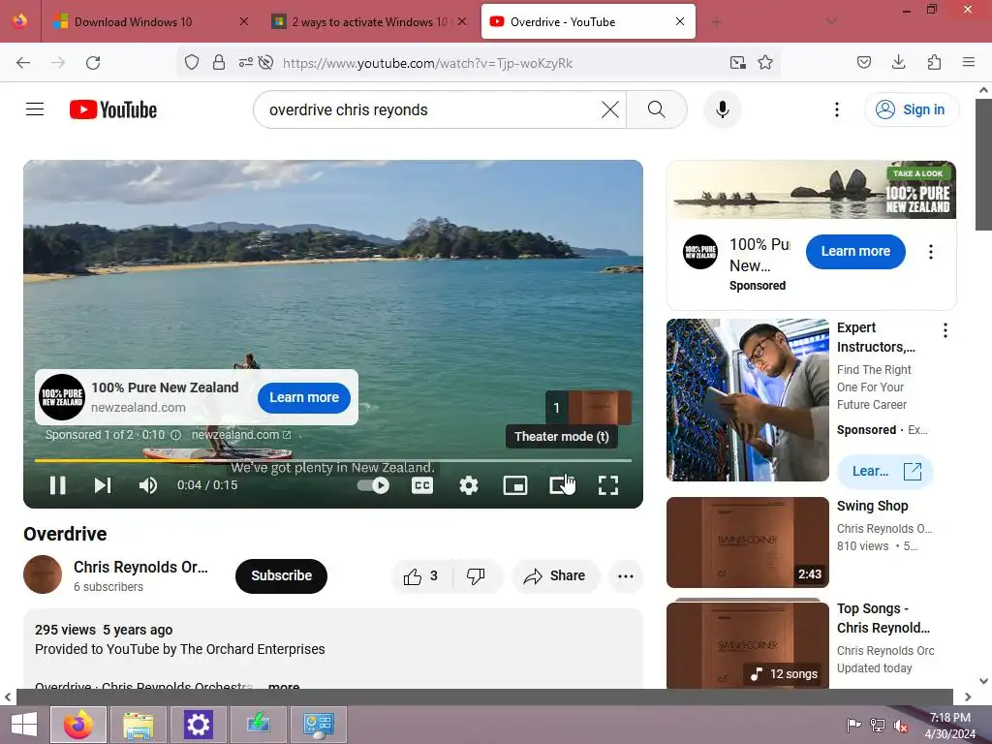The height and width of the screenshot is (744, 992).
Task: Click the Expert Instructors ad learn button
Action: (x=884, y=472)
